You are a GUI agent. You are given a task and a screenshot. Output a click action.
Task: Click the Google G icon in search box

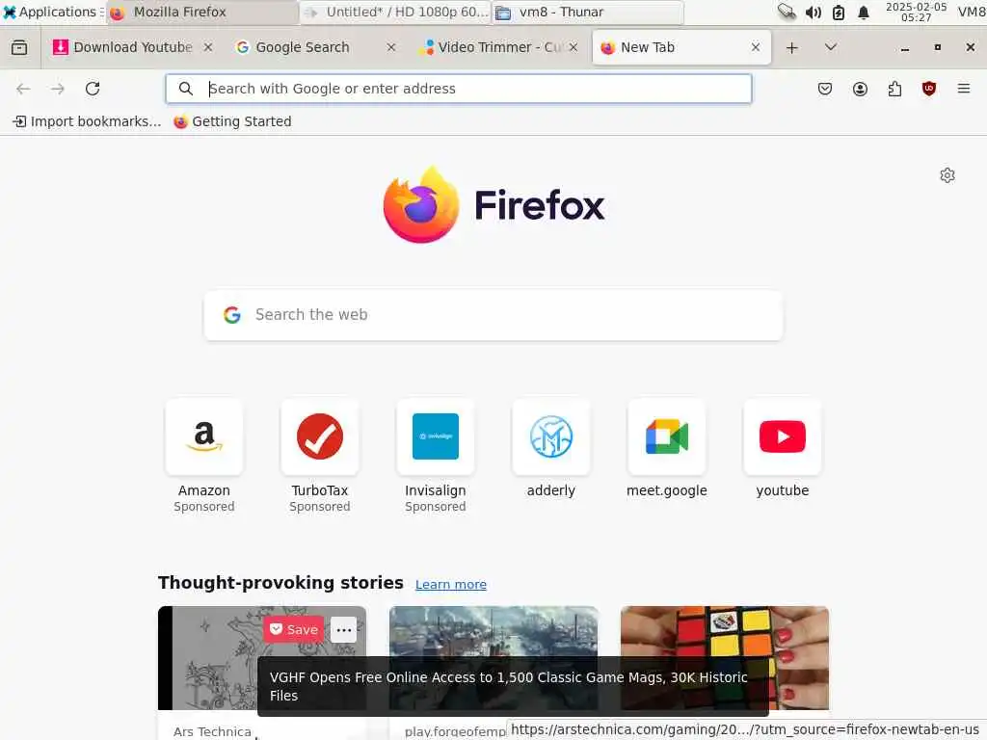pos(232,315)
